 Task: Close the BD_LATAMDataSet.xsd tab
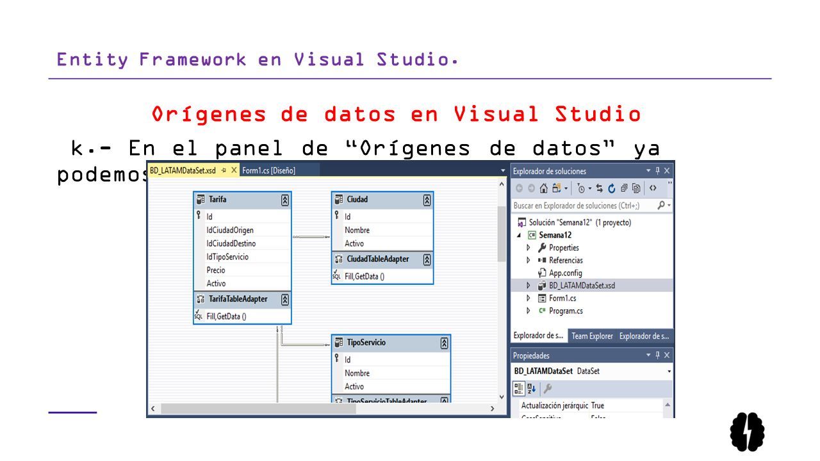(x=234, y=170)
